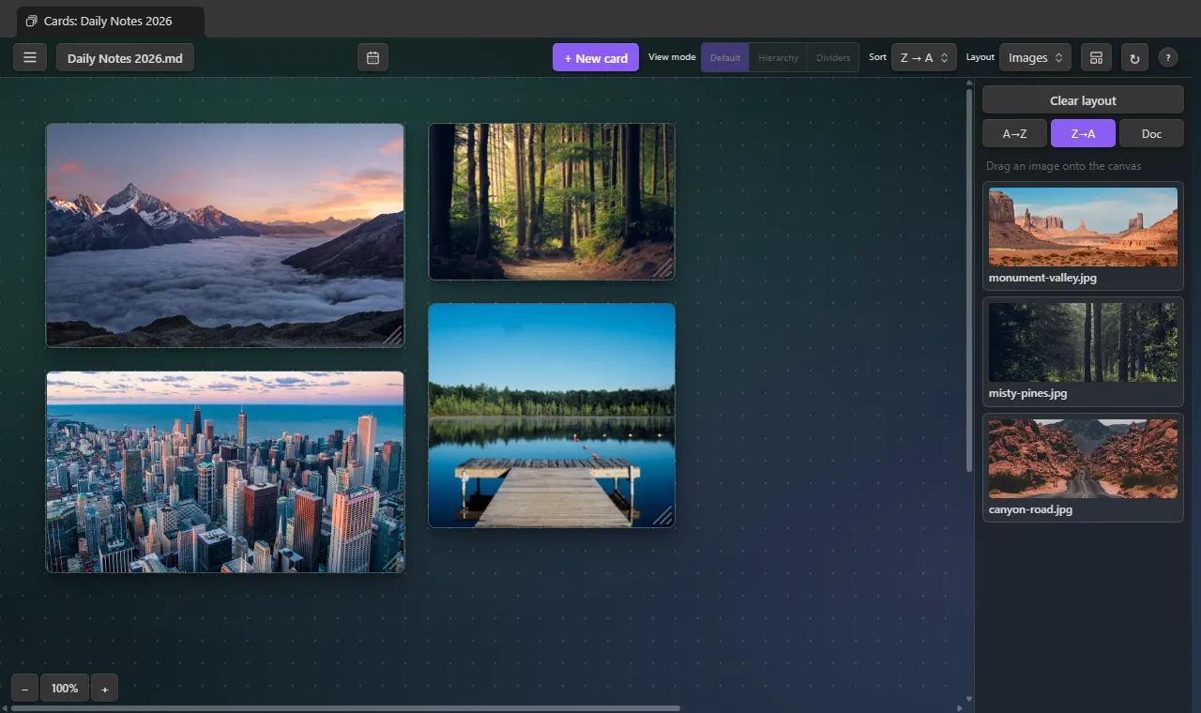Click the monument-valley.jpg file name
Screen dimensions: 1201x713
click(1042, 278)
